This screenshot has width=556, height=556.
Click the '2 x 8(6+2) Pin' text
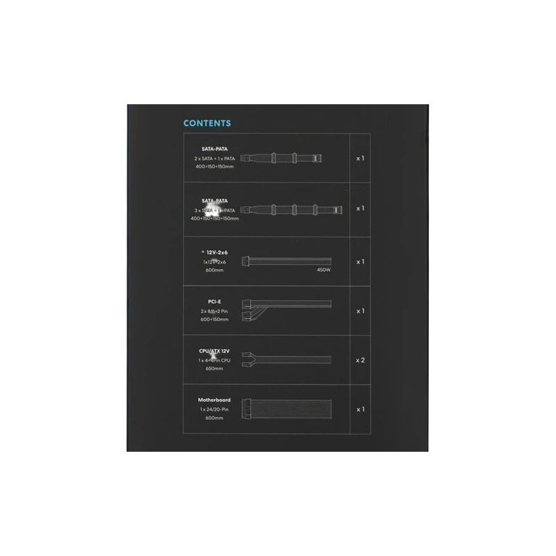pyautogui.click(x=215, y=311)
